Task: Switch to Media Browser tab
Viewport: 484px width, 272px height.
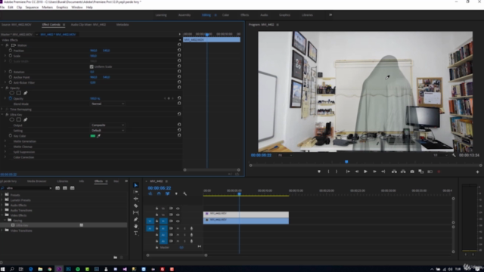Action: pos(37,181)
